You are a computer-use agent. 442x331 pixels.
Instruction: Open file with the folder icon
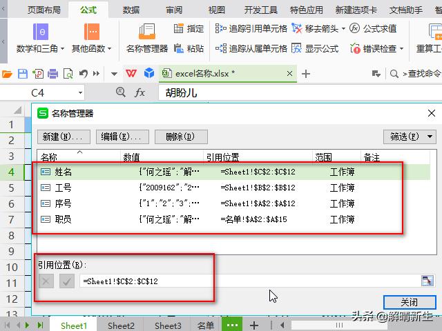point(7,74)
